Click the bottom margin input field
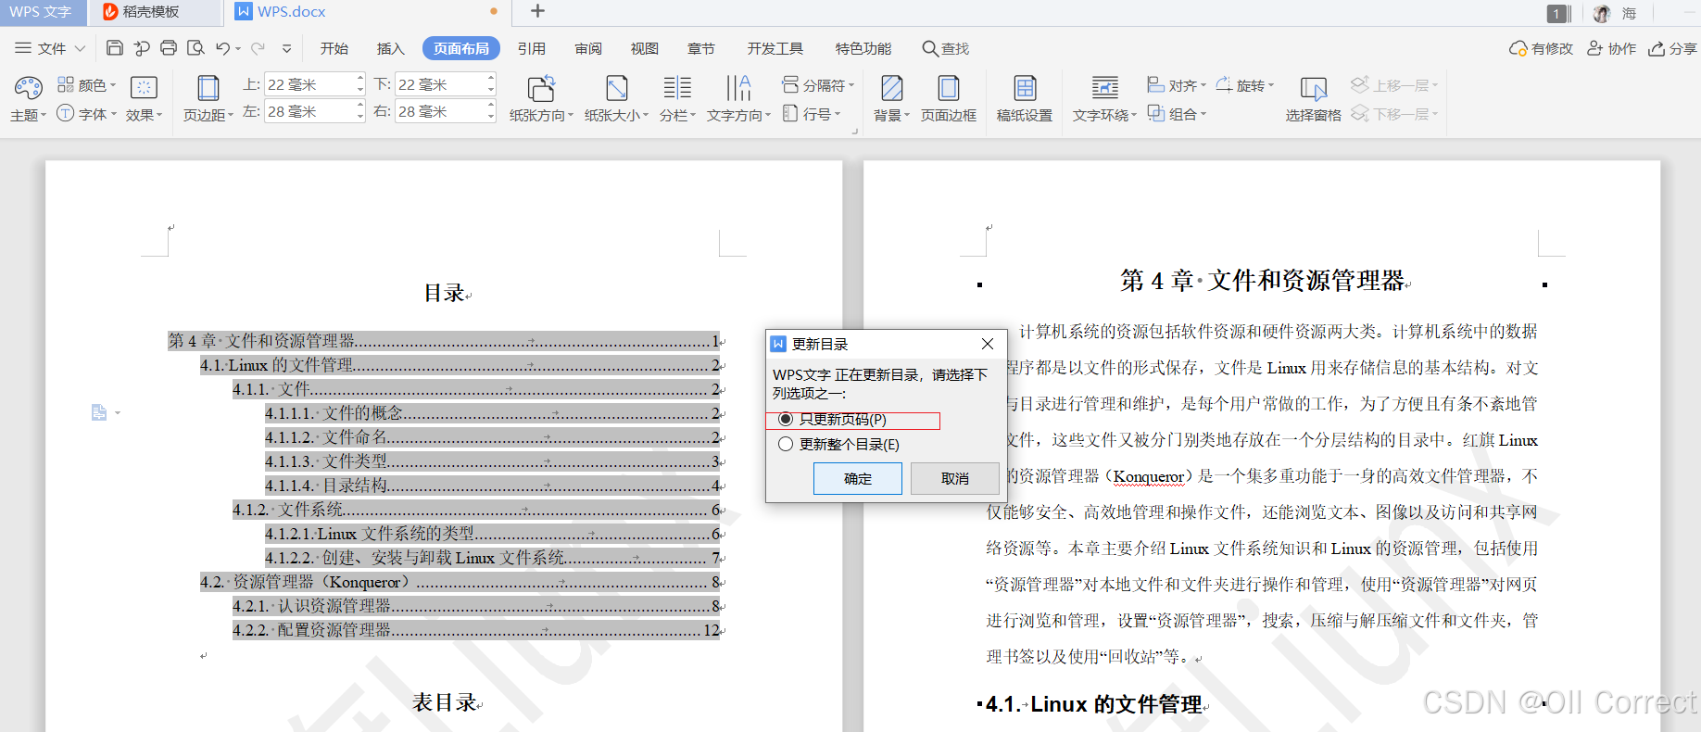 pyautogui.click(x=440, y=84)
